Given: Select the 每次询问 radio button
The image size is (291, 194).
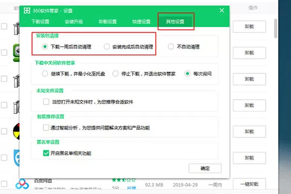Looking at the screenshot, I should (x=188, y=74).
